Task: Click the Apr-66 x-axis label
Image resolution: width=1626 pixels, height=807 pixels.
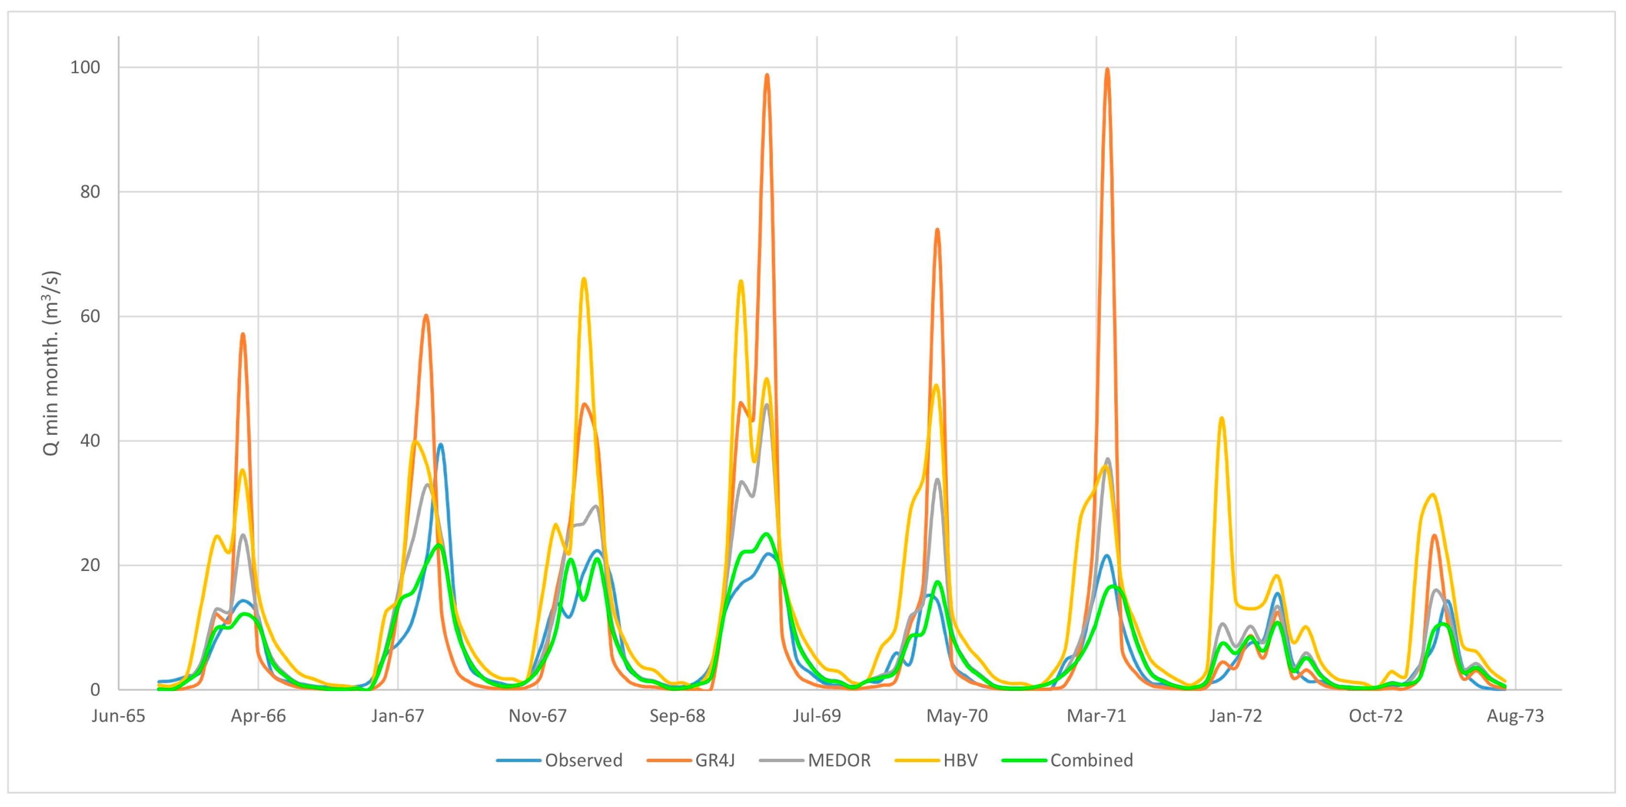Action: [x=258, y=716]
